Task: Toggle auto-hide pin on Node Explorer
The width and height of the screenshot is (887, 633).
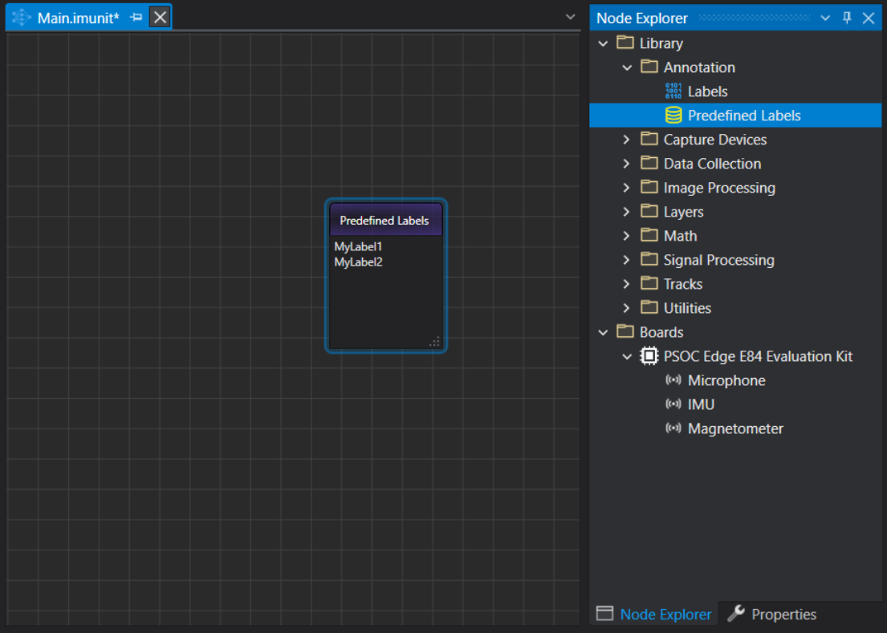Action: tap(847, 18)
